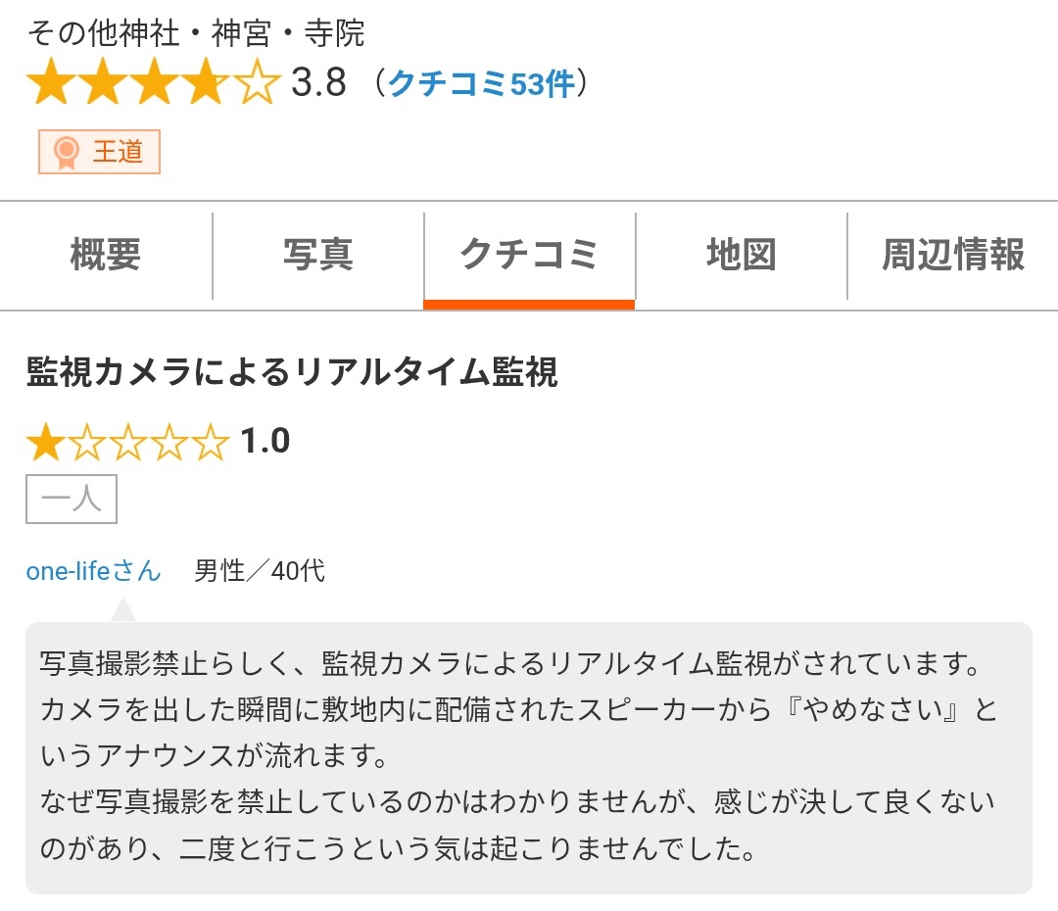Show the 周辺情報 tab

coord(952,256)
